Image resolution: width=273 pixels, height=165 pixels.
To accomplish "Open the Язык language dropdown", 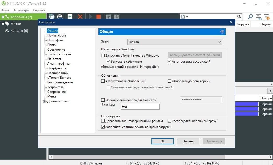I will [175, 42].
